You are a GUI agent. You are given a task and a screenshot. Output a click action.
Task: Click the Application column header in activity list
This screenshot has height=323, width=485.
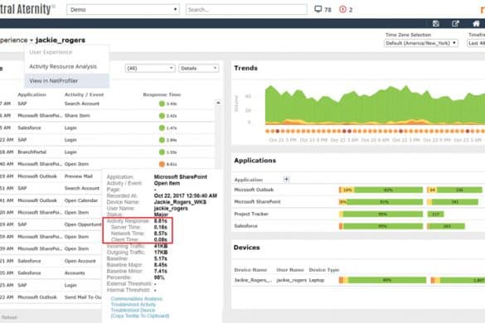32,94
